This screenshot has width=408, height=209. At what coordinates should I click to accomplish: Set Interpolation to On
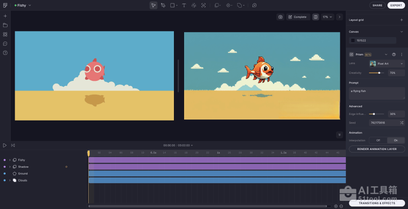click(396, 140)
